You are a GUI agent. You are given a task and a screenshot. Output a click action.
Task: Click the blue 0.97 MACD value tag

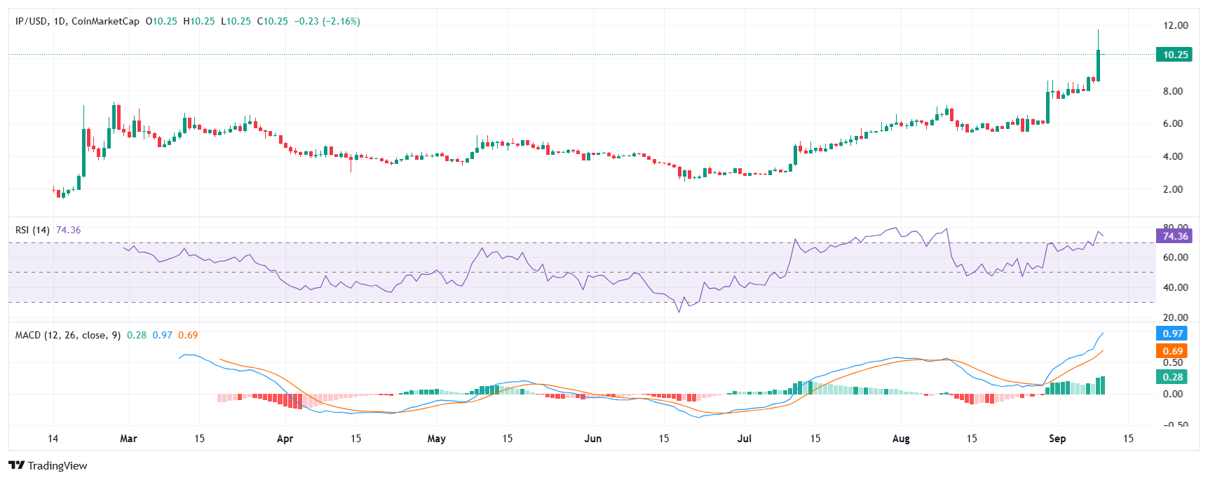click(1172, 334)
